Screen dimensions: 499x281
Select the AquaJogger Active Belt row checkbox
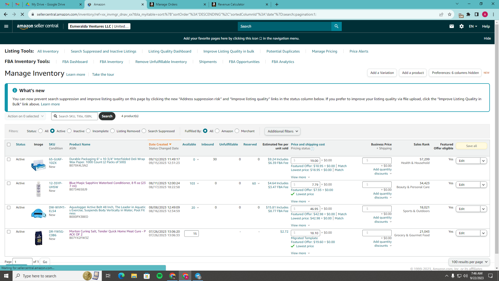pos(9,207)
